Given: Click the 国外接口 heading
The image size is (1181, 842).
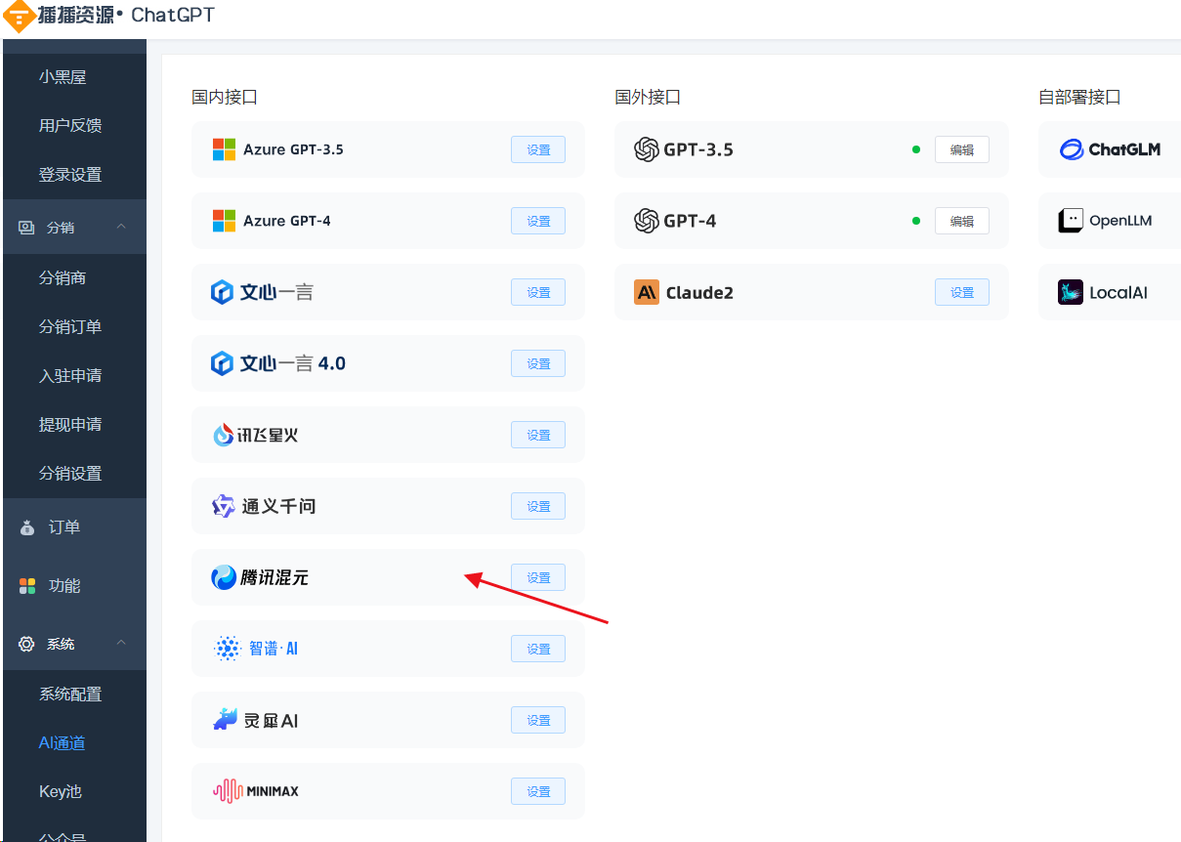Looking at the screenshot, I should [x=648, y=97].
